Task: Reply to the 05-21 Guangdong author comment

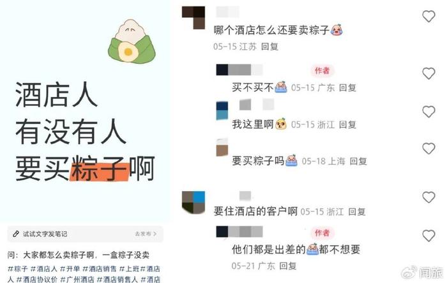Action: pos(287,266)
